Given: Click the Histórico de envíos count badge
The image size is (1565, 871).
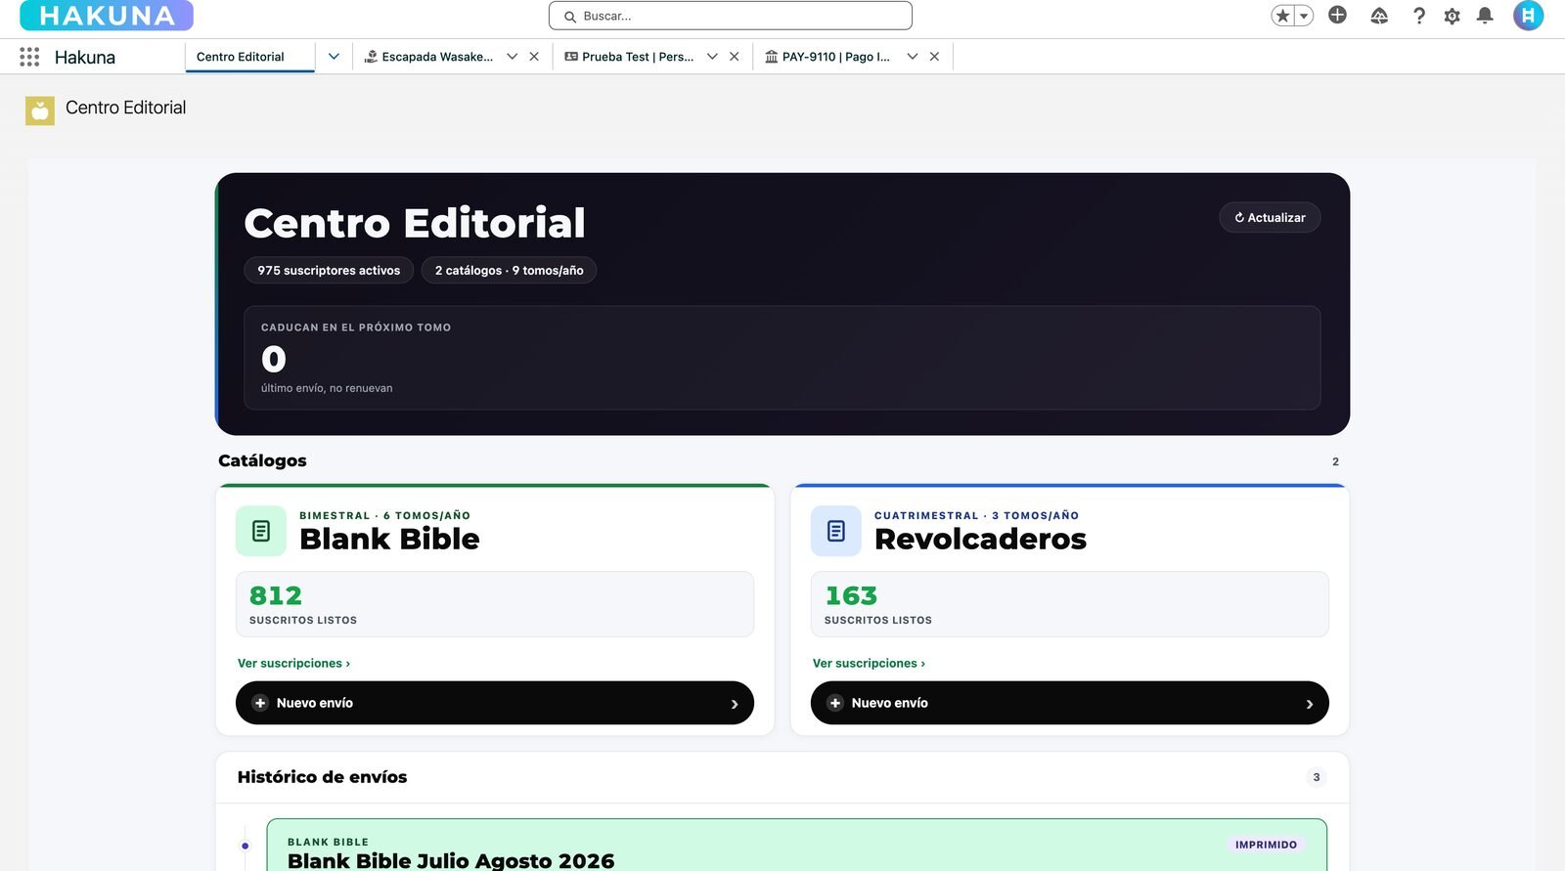Looking at the screenshot, I should click(x=1316, y=777).
